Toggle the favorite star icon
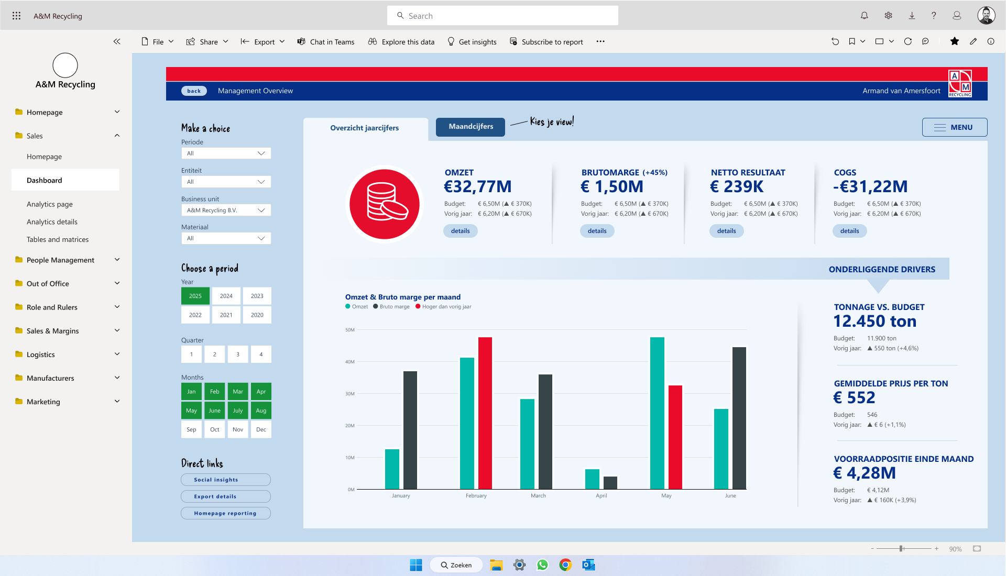The height and width of the screenshot is (576, 1006). (955, 41)
